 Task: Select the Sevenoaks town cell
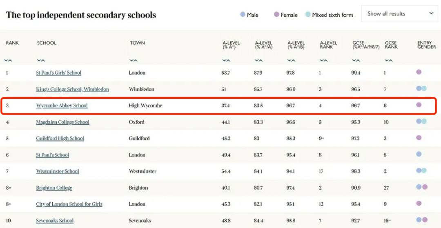tap(140, 221)
